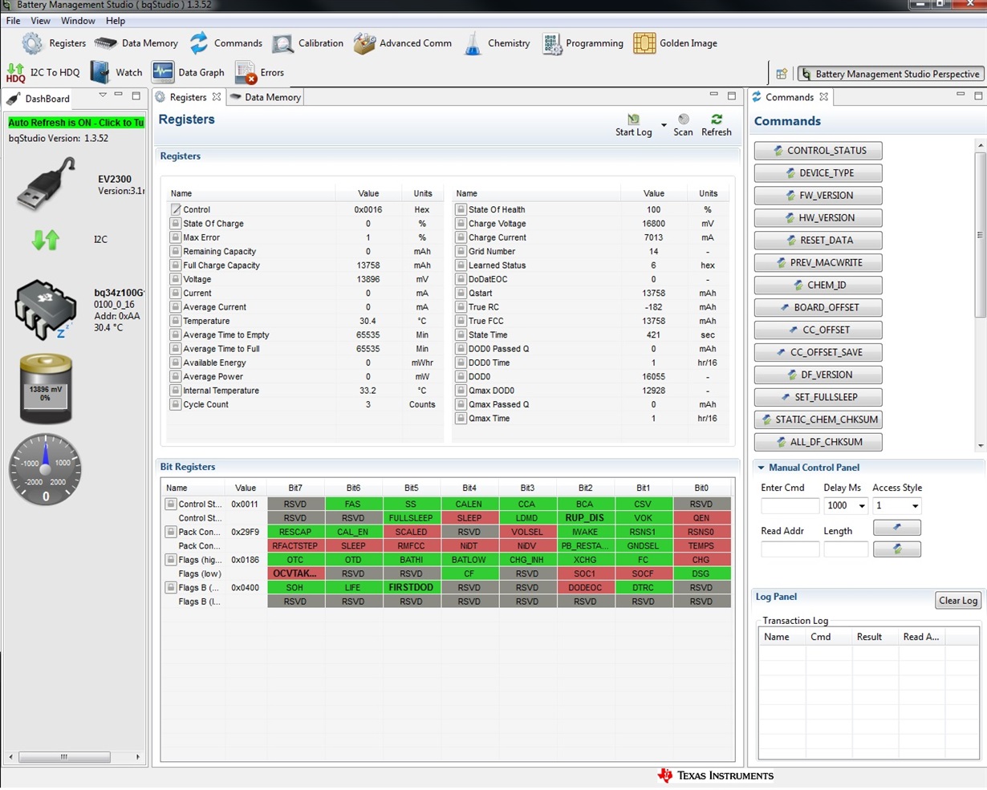
Task: Send the SET_FULLSLEEP command
Action: pyautogui.click(x=818, y=397)
